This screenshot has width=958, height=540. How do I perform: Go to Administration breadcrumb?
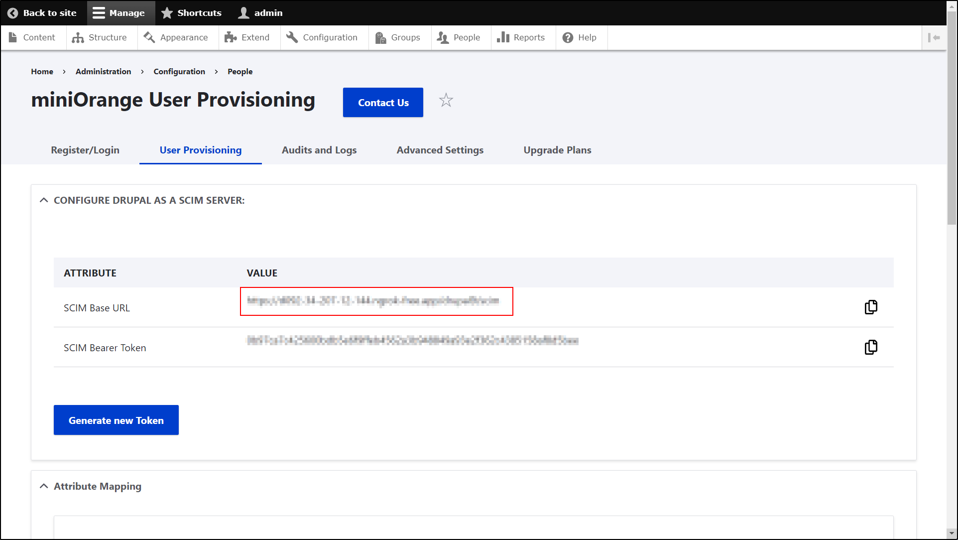pyautogui.click(x=104, y=72)
